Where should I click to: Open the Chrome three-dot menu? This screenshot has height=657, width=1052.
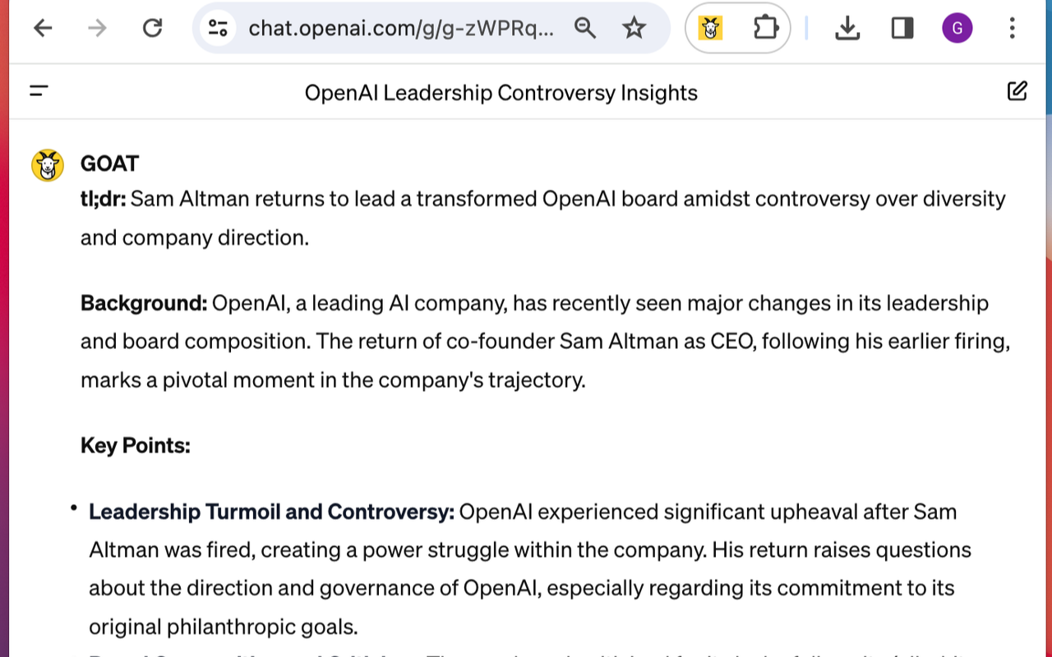coord(1012,29)
